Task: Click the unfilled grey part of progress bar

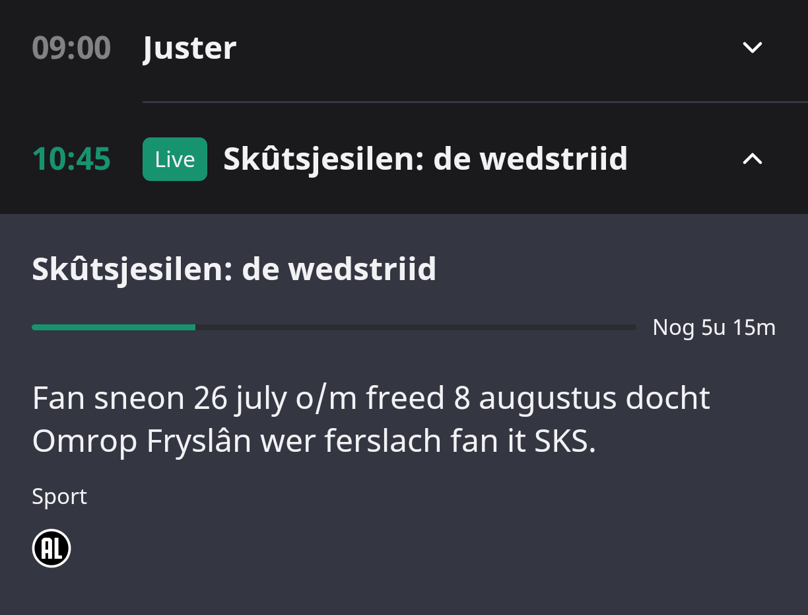Action: (x=416, y=327)
